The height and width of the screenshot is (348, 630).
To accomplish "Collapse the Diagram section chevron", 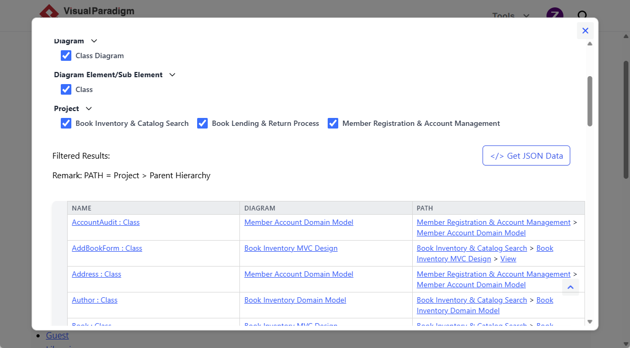I will click(94, 41).
